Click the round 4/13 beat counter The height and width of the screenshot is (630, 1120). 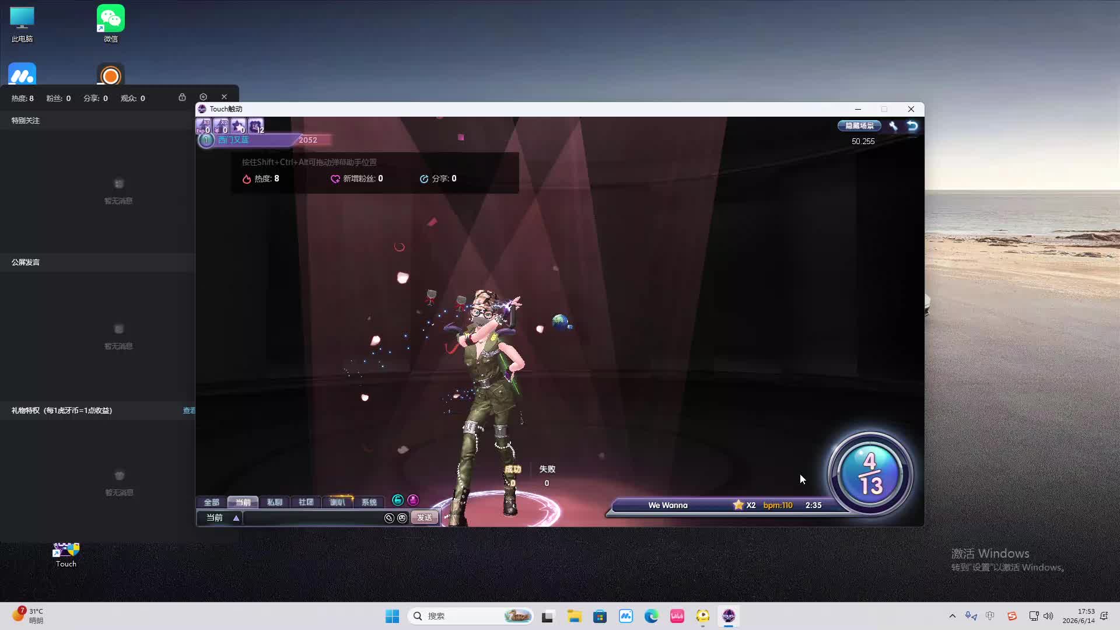[x=870, y=474]
